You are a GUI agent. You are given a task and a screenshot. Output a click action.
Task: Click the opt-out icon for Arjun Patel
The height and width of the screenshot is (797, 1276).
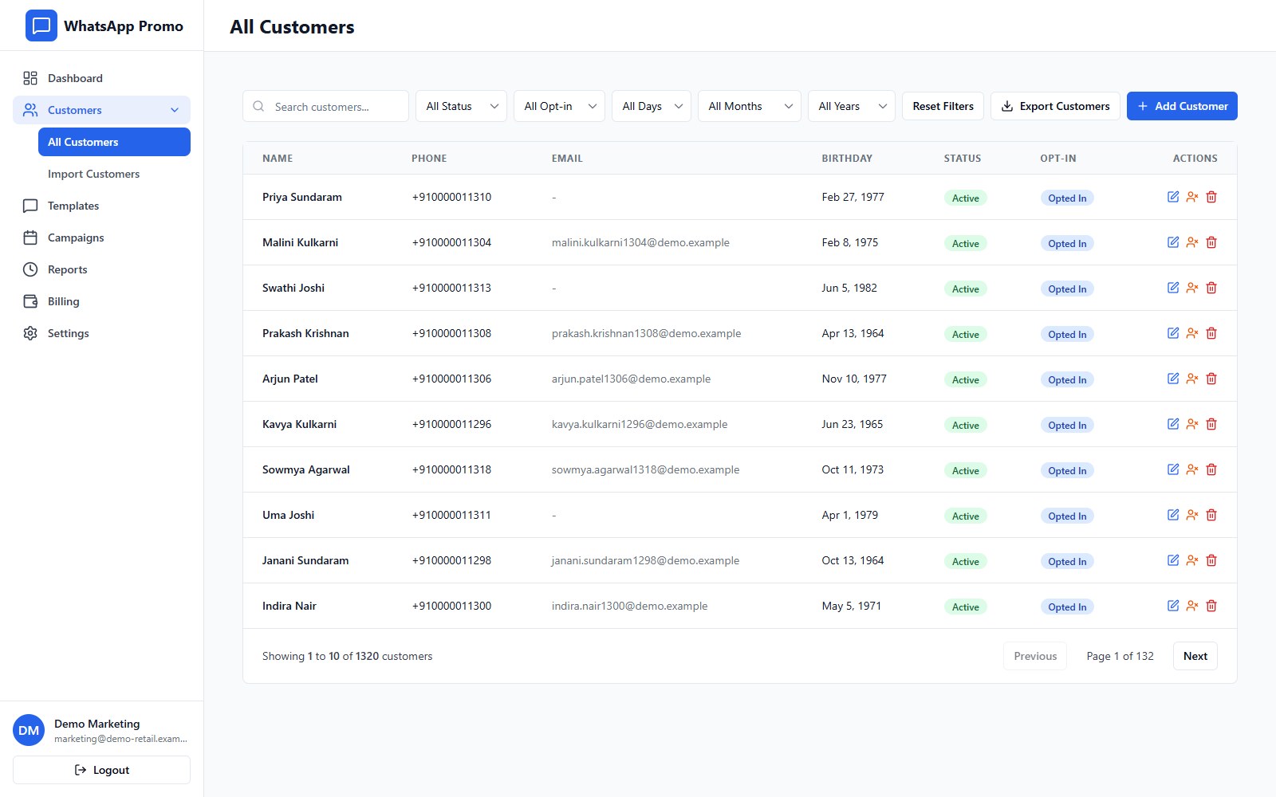pos(1192,379)
